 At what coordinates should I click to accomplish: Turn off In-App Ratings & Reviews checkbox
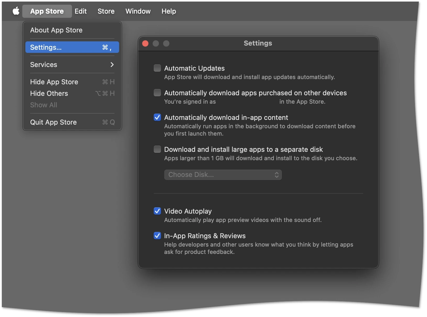click(157, 236)
